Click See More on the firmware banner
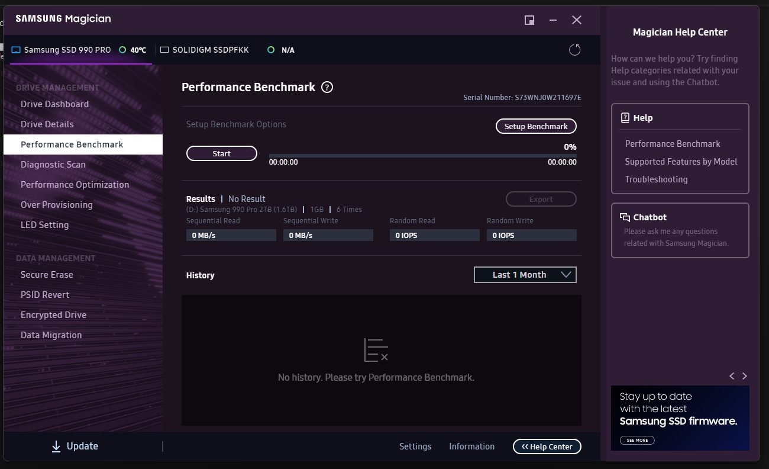The height and width of the screenshot is (469, 769). pos(637,440)
